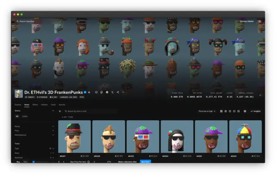
Task: Click Make collection offer button
Action: point(127,162)
